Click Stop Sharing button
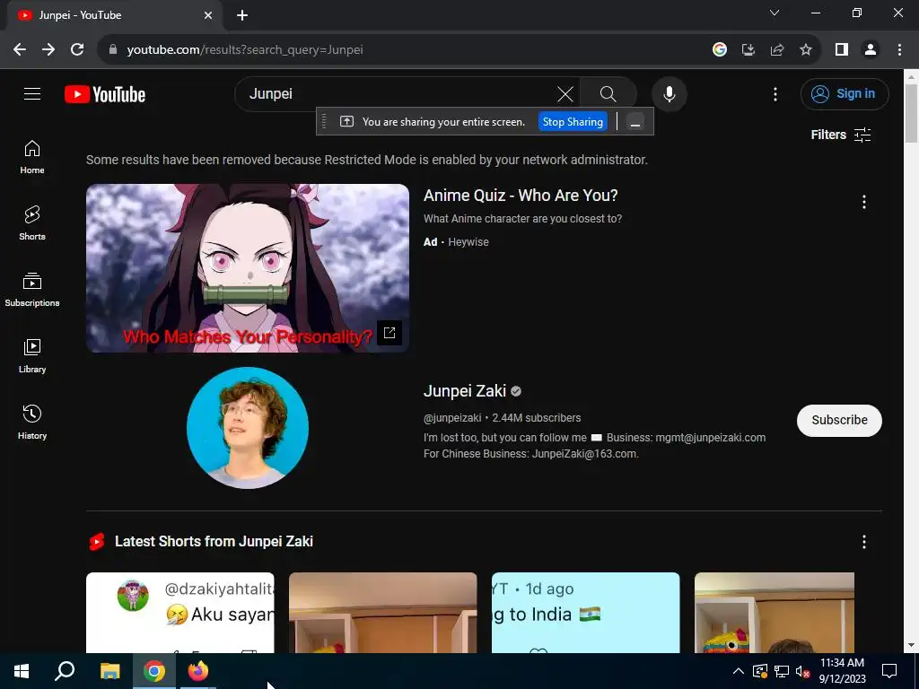The width and height of the screenshot is (919, 689). (x=573, y=122)
